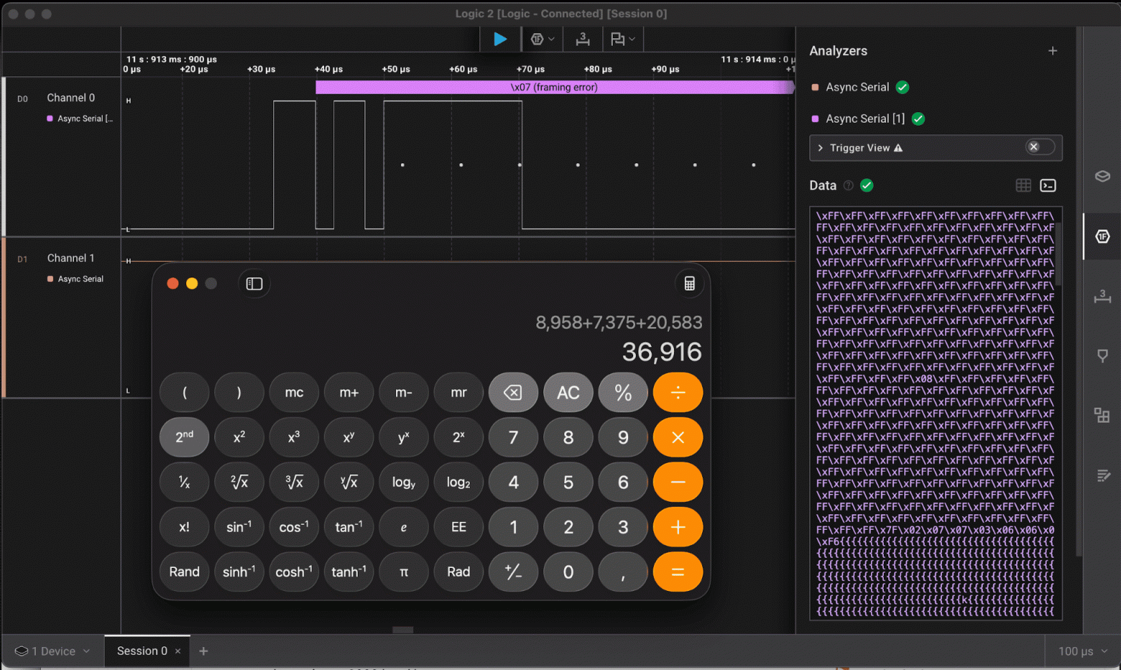Click the EE exponent key

[458, 527]
